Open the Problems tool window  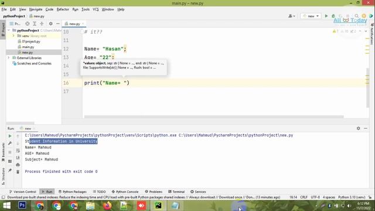coord(154,192)
